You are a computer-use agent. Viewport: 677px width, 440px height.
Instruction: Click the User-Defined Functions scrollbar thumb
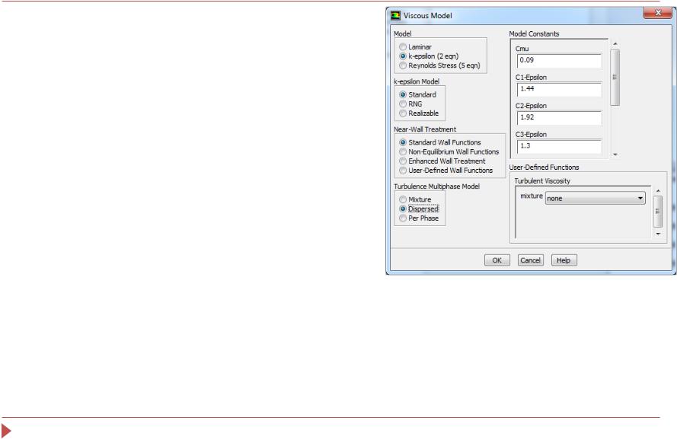click(x=658, y=212)
